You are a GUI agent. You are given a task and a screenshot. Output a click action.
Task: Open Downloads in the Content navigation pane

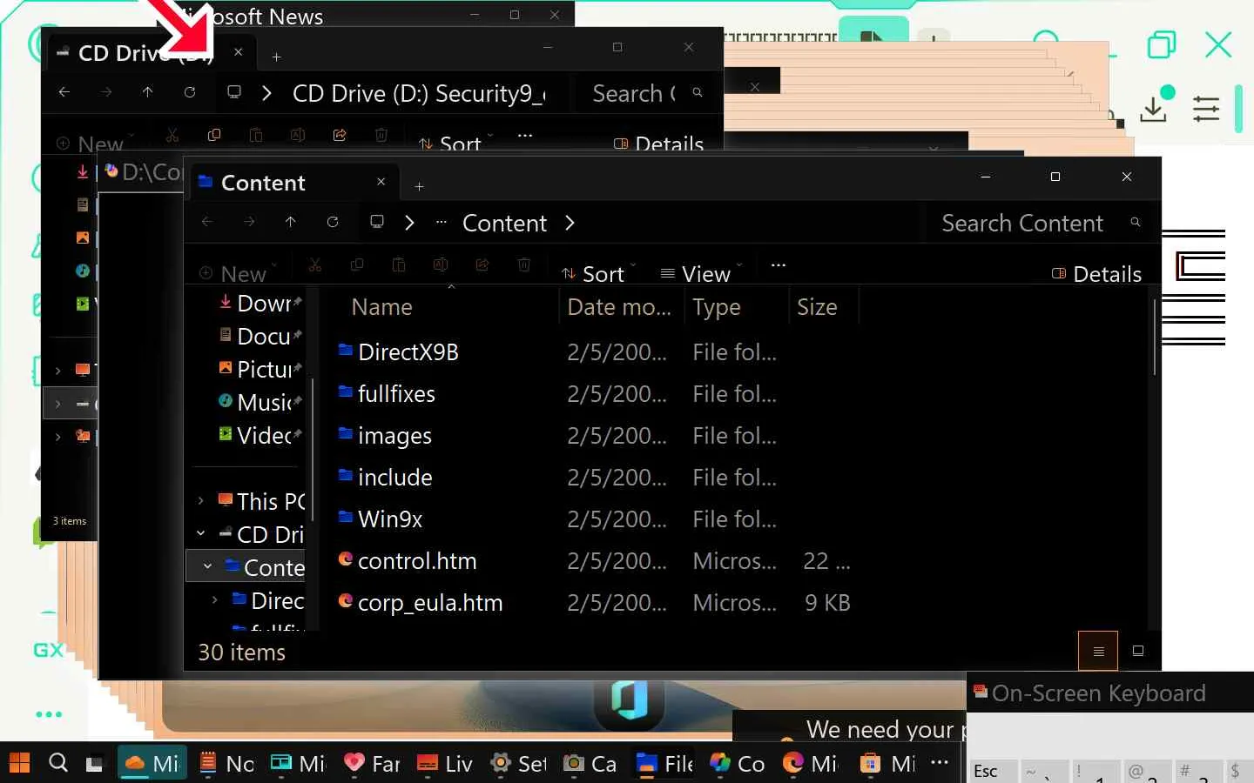click(x=260, y=303)
